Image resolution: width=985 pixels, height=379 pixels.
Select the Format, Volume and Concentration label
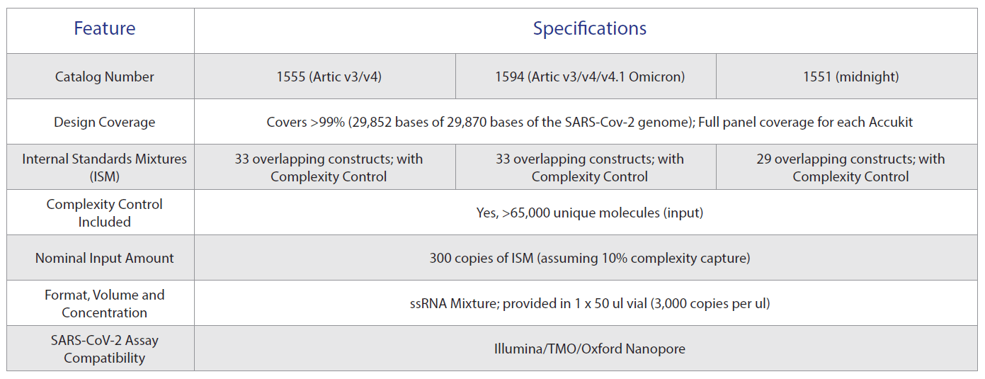[x=105, y=303]
